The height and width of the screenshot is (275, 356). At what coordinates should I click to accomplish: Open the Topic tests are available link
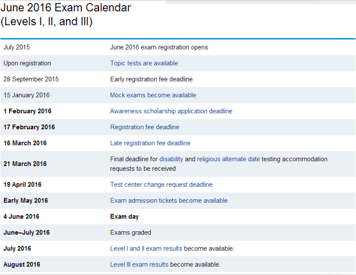(144, 63)
